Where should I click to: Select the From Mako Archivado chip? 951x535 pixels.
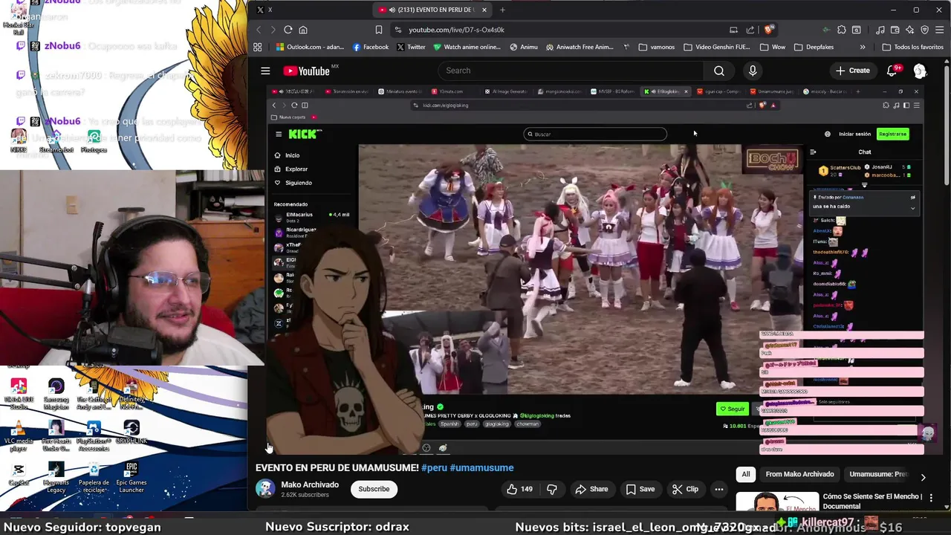pyautogui.click(x=799, y=474)
